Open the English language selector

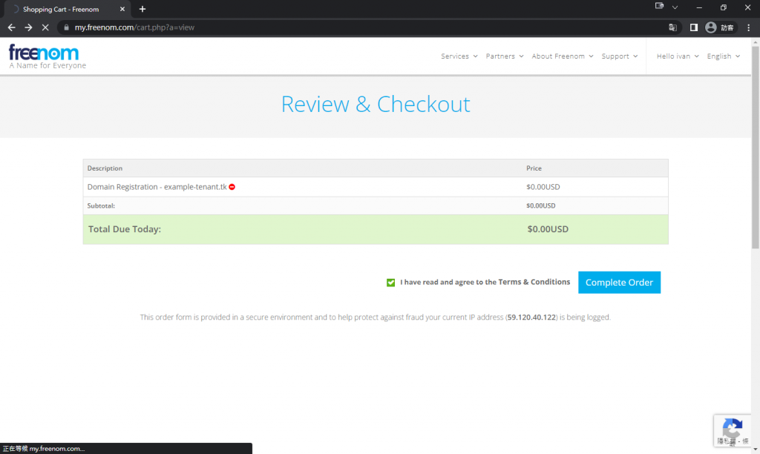(723, 56)
